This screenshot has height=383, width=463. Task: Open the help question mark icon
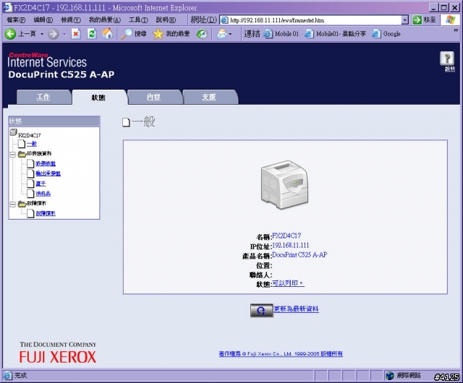(x=447, y=59)
